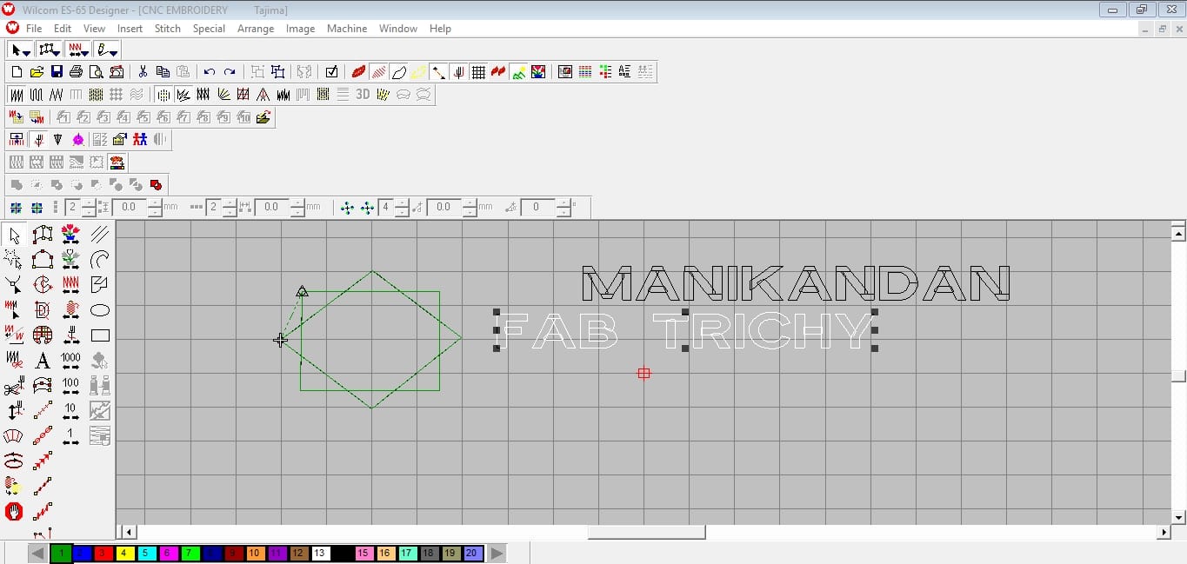Open the Help menu

(441, 29)
